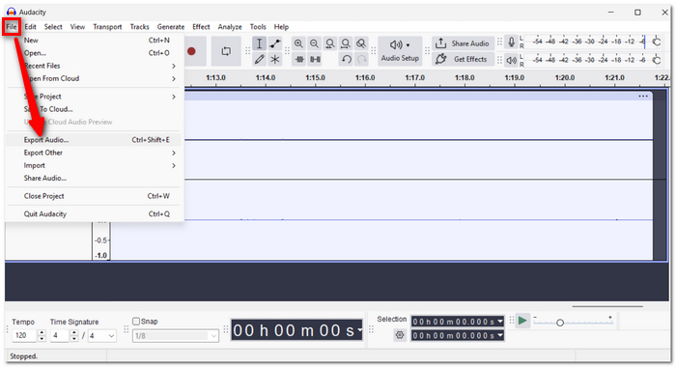Open the Audio Setup speaker button
This screenshot has height=367, width=676.
(x=400, y=51)
